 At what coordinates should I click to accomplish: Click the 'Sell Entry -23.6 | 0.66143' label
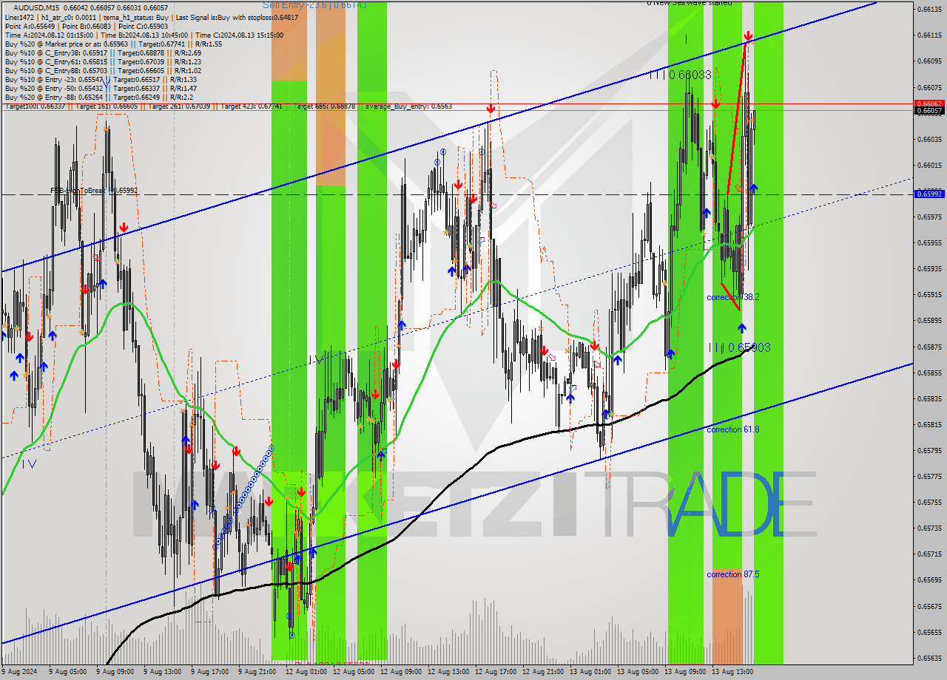tap(314, 4)
